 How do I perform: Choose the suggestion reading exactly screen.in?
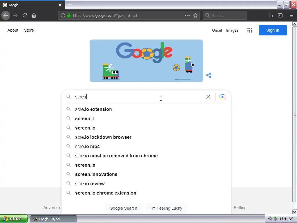click(x=146, y=165)
